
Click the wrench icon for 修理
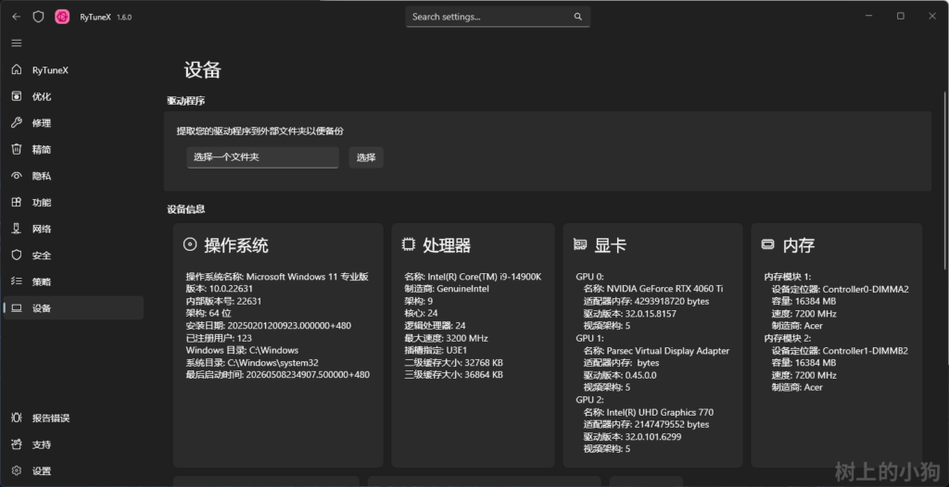point(17,123)
